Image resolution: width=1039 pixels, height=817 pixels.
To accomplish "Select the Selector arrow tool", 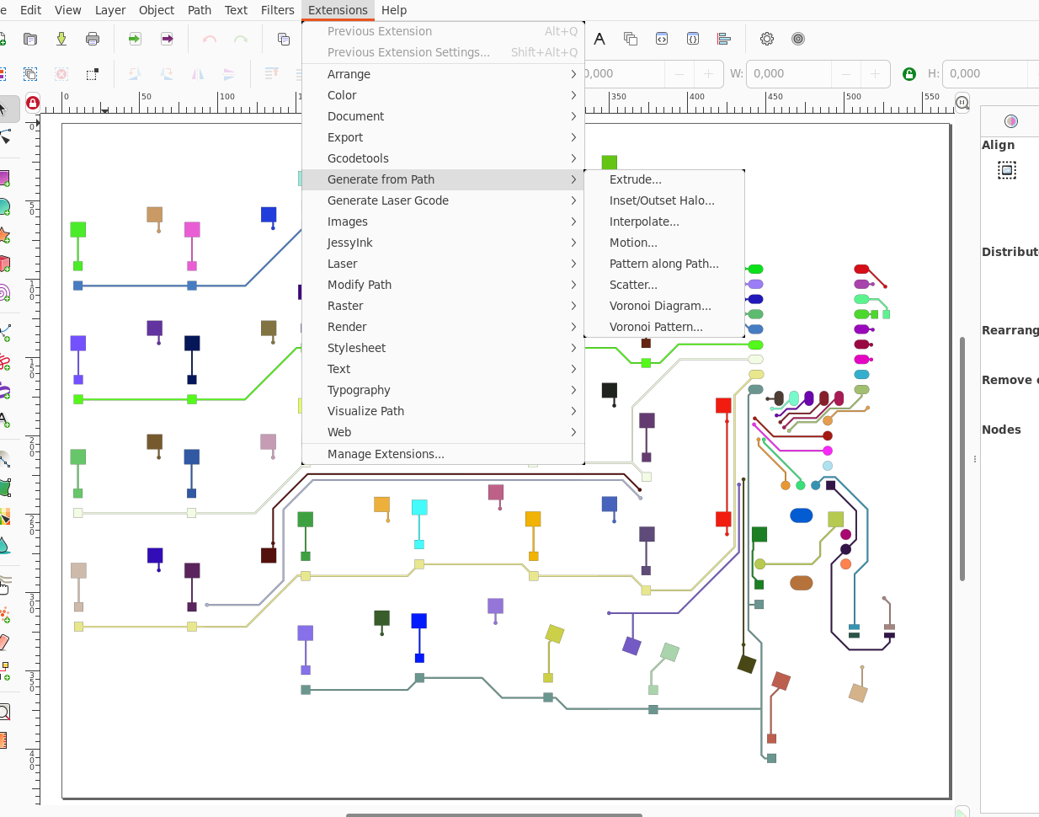I will pos(4,108).
